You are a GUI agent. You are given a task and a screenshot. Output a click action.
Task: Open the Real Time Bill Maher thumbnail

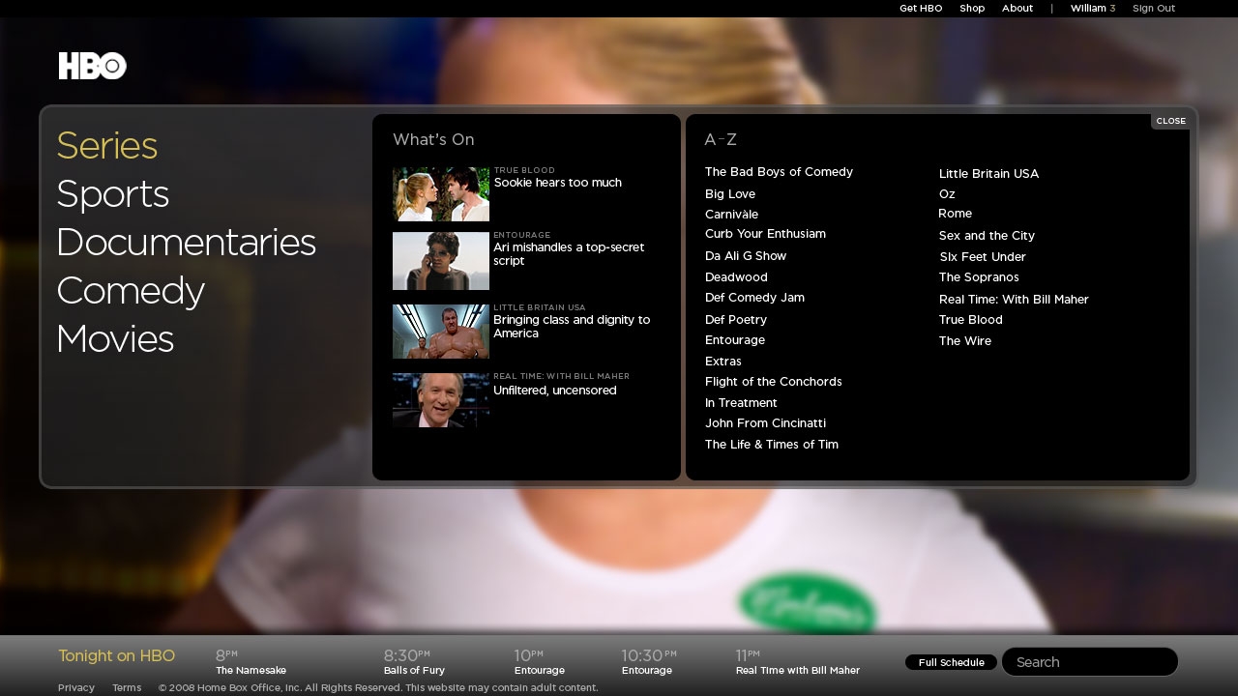pos(441,400)
